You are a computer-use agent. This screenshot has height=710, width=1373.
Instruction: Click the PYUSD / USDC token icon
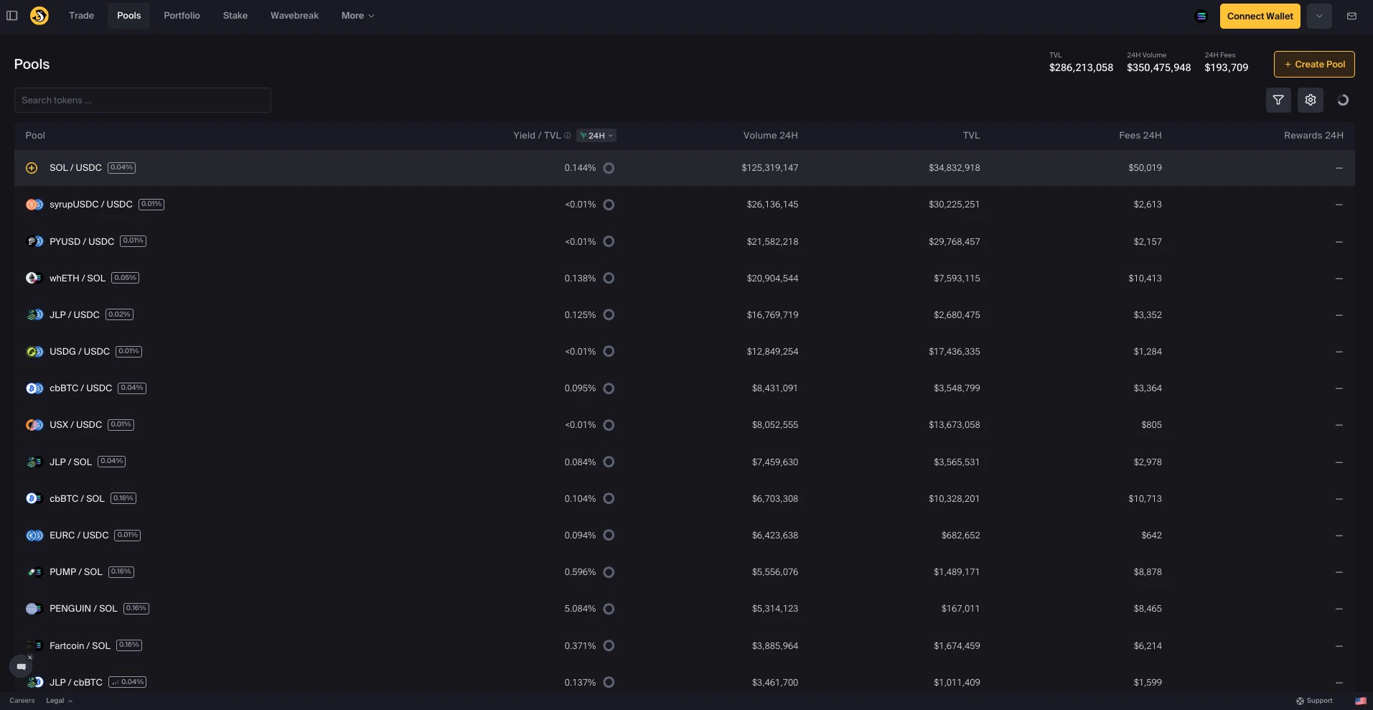pos(34,241)
